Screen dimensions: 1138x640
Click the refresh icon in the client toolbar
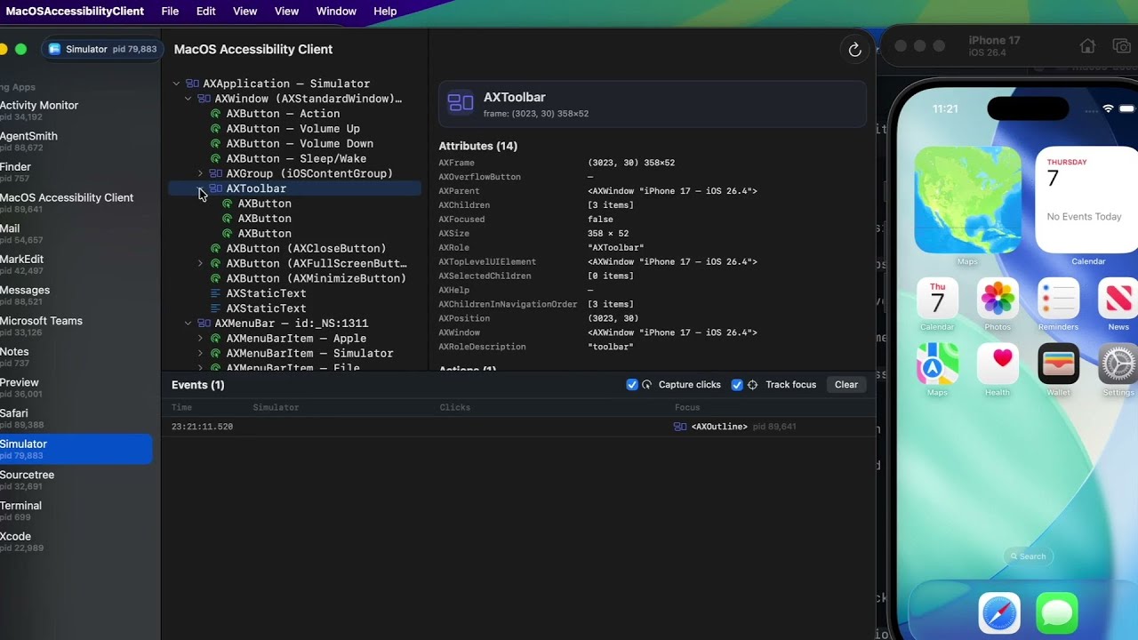point(854,50)
